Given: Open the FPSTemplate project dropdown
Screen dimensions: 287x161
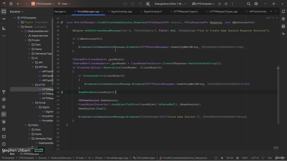Looking at the screenshot, I should [43, 4].
